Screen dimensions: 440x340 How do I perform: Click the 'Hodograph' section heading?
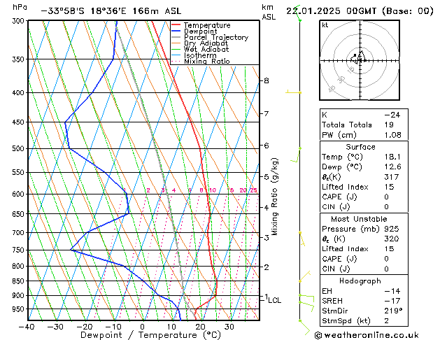point(360,281)
